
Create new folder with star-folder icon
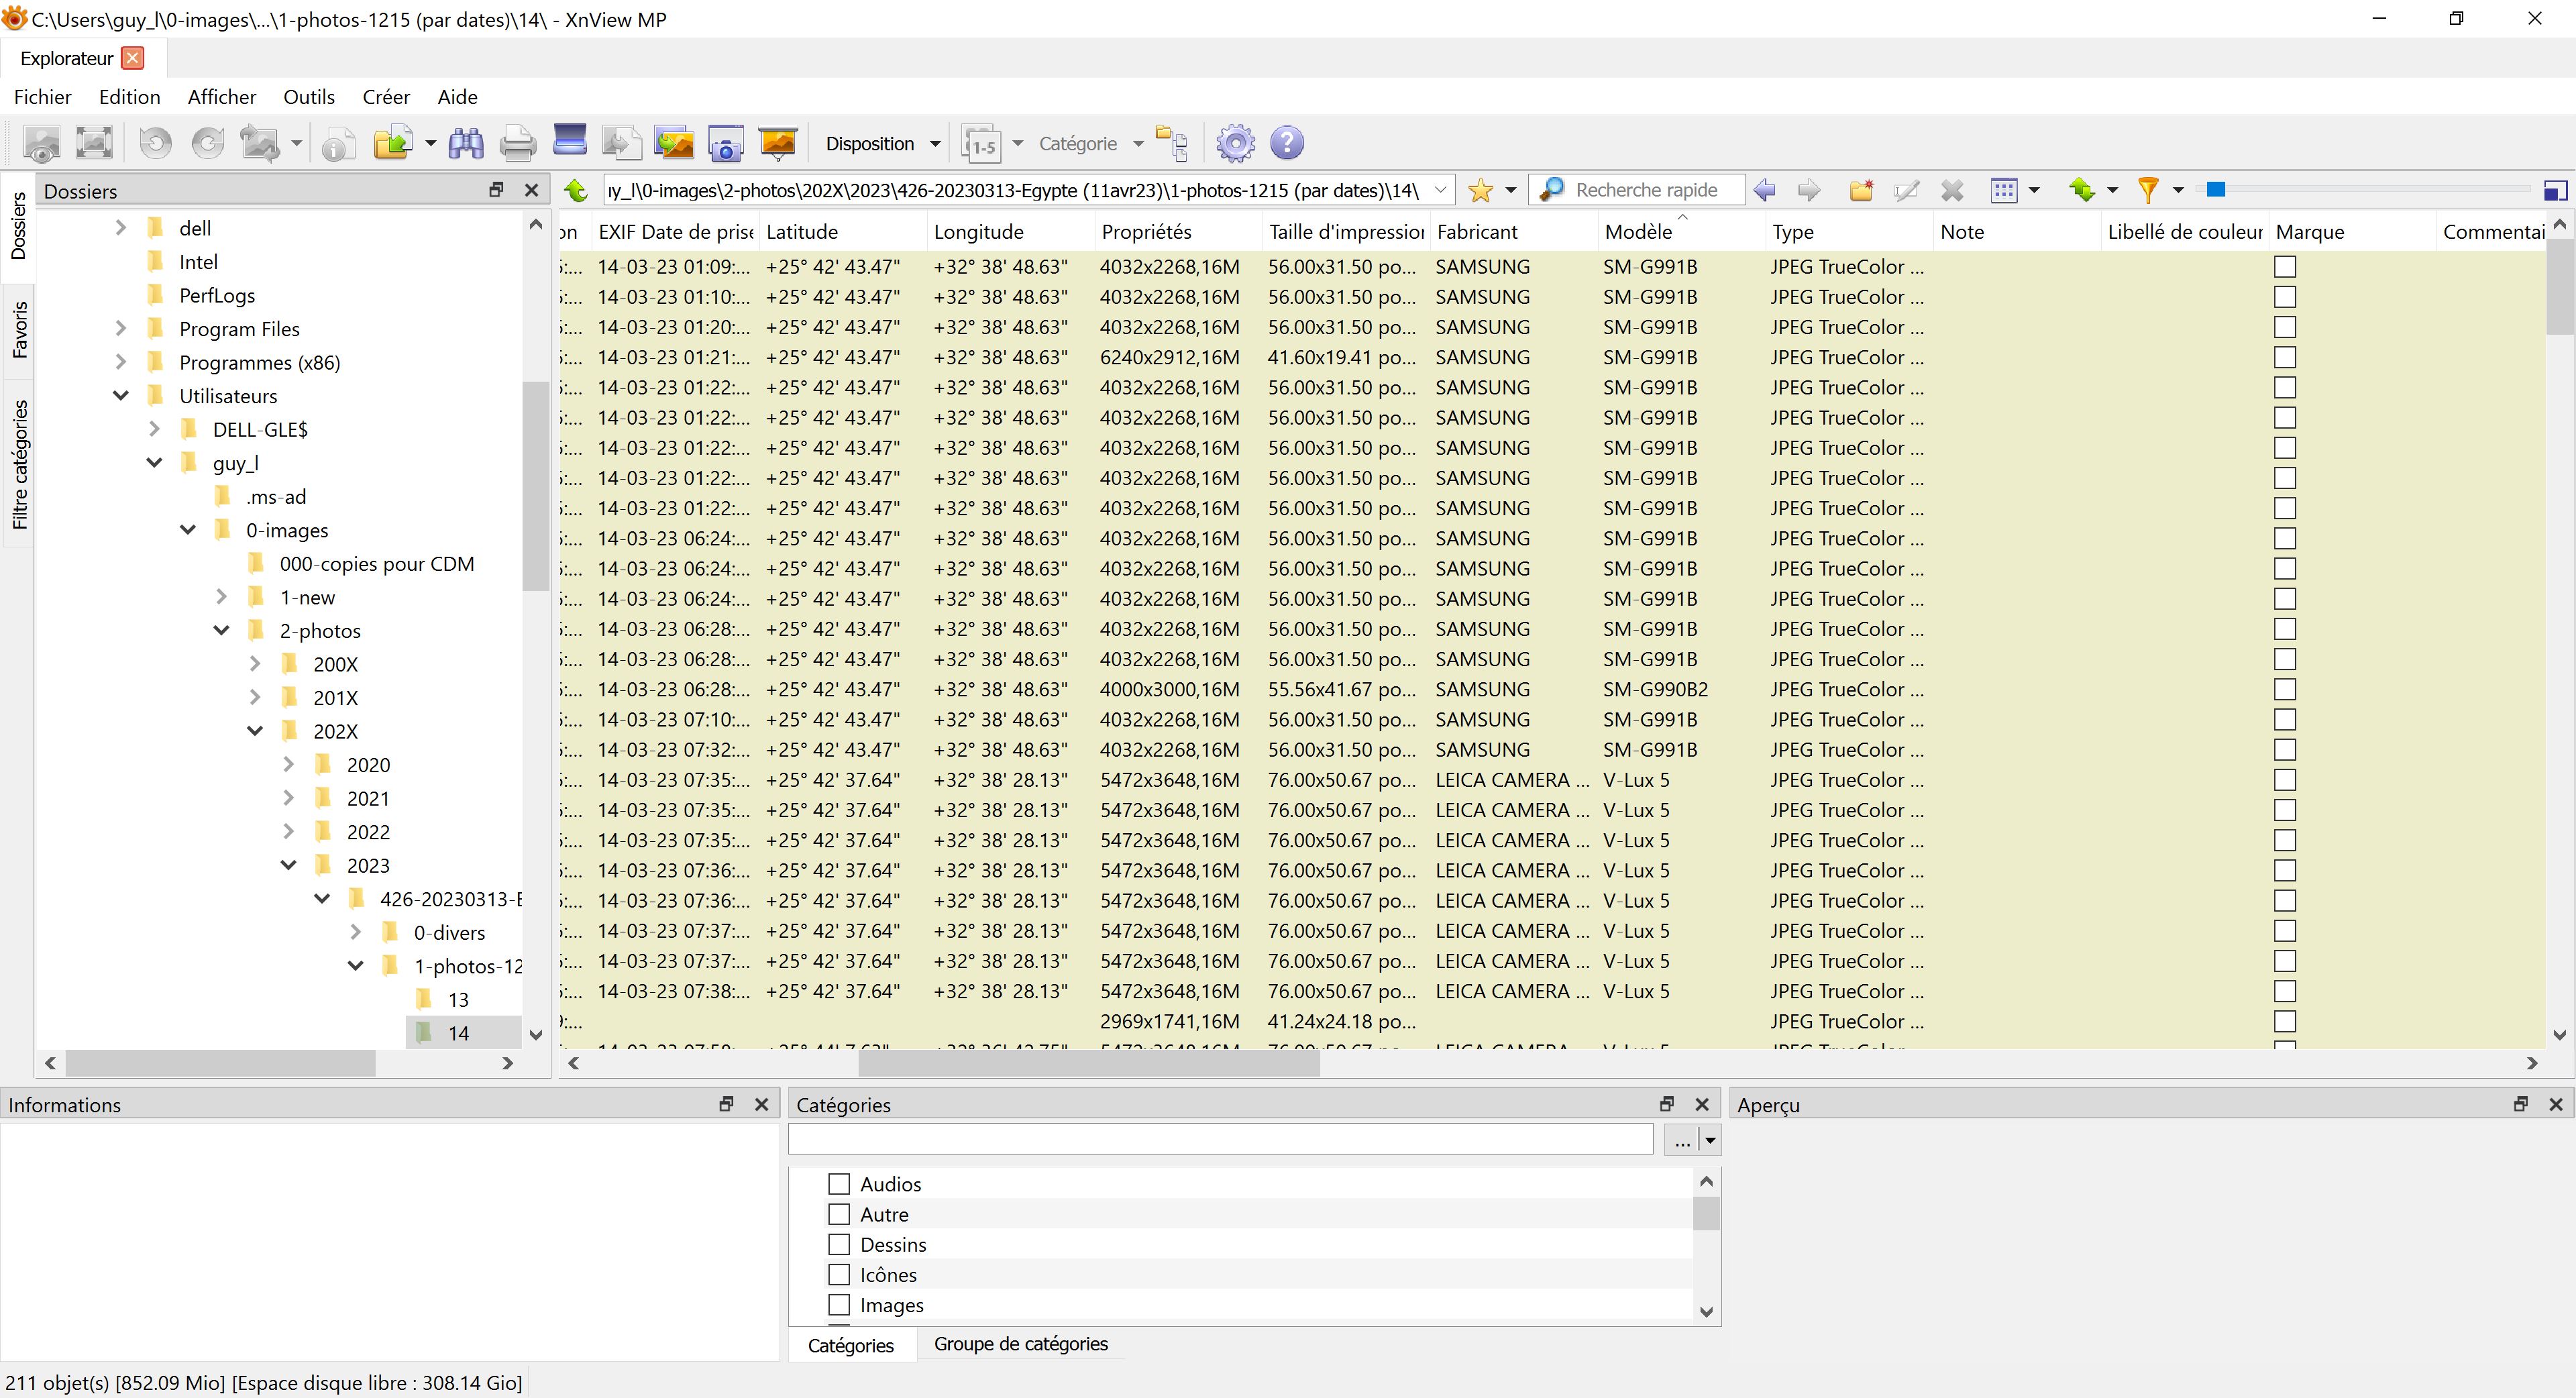[x=1860, y=190]
